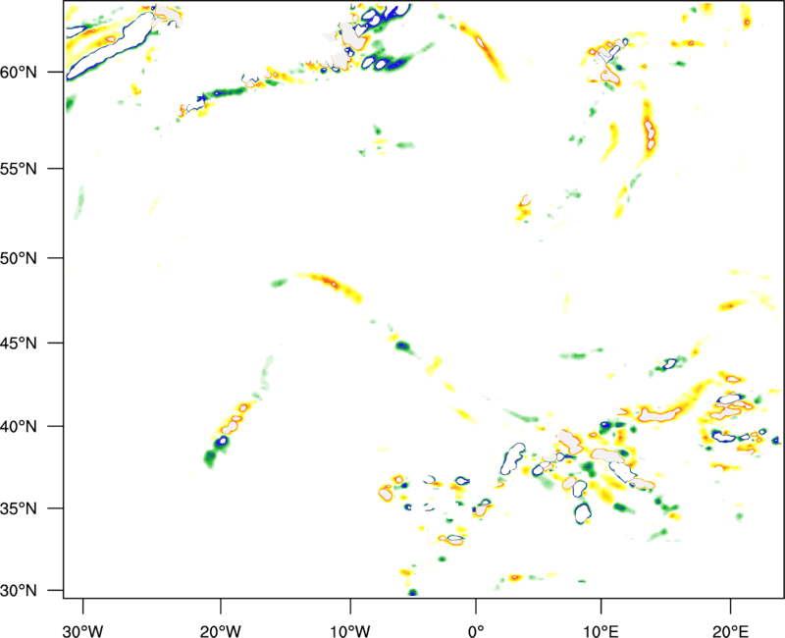The image size is (785, 638).
Task: Select the 0° longitude label
Action: [x=476, y=631]
